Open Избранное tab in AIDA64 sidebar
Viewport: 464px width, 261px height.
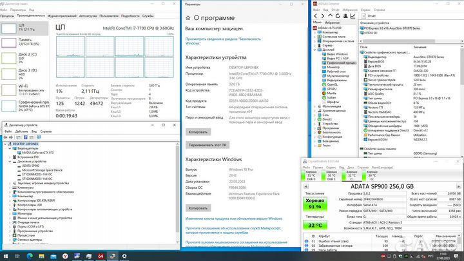coord(332,23)
